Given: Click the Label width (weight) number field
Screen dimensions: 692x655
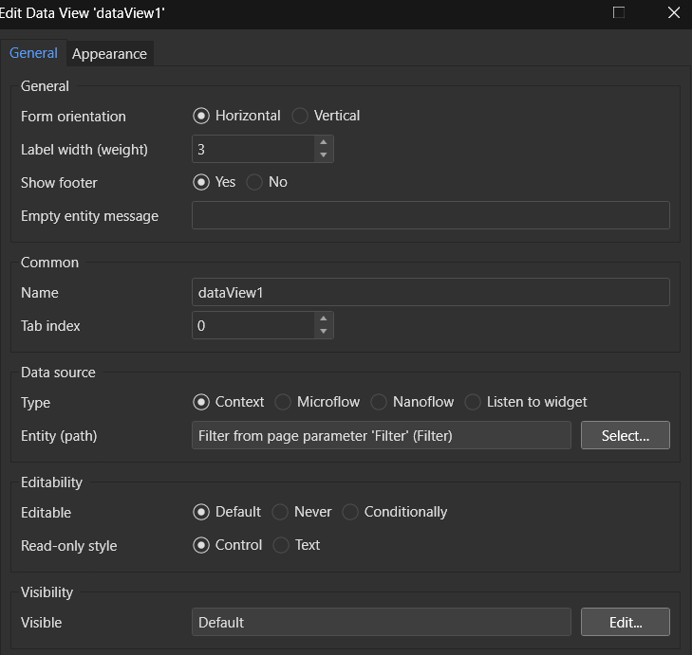Looking at the screenshot, I should coord(253,149).
